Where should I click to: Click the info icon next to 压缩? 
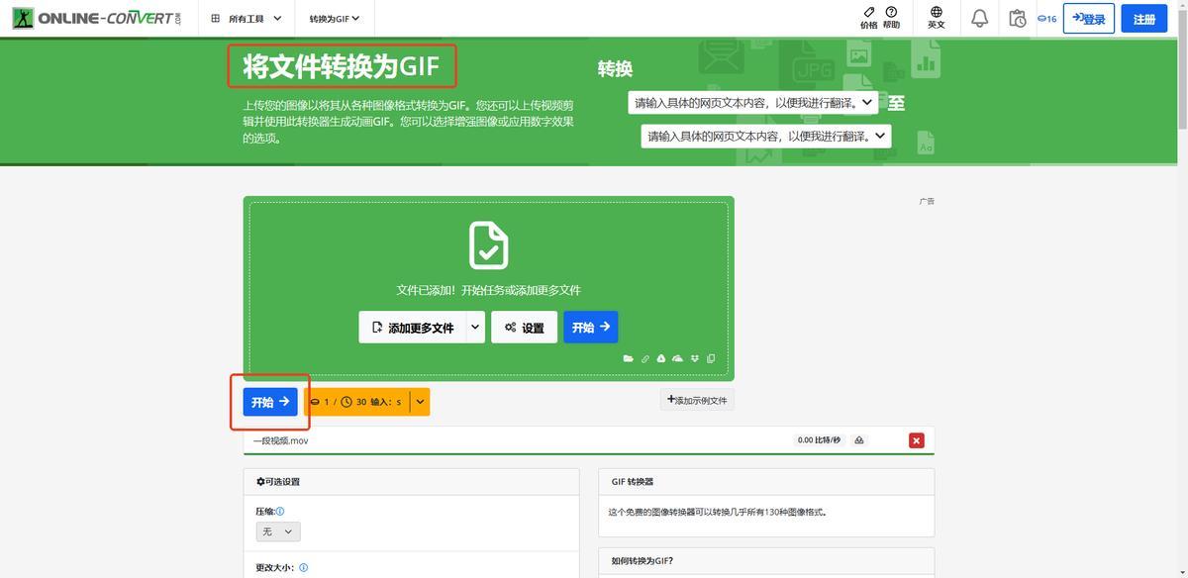pos(280,512)
